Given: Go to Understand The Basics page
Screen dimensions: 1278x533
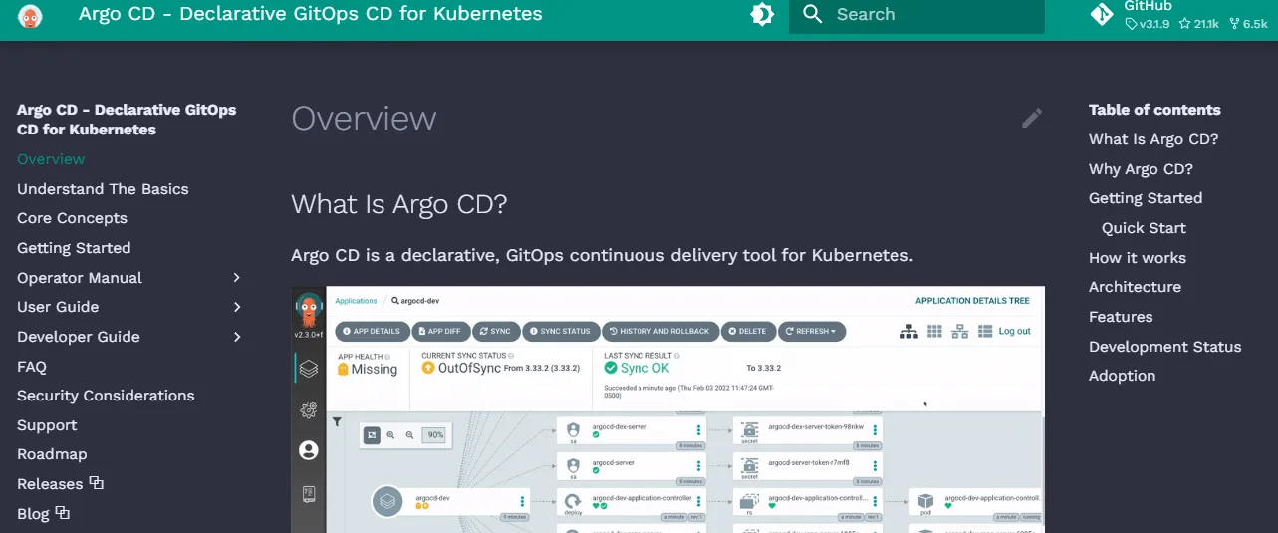Looking at the screenshot, I should tap(103, 189).
